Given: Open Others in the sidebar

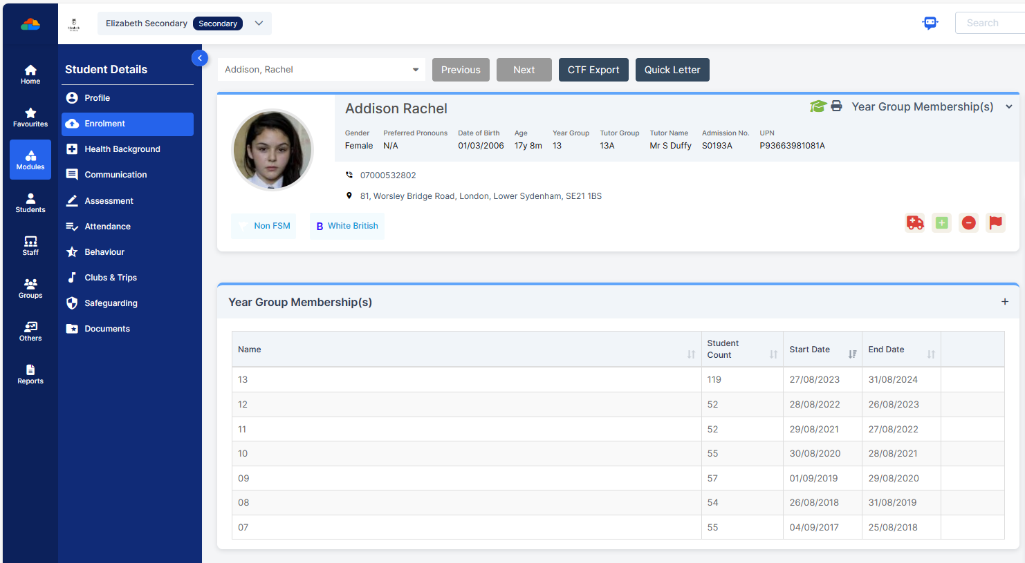Looking at the screenshot, I should click(x=30, y=332).
